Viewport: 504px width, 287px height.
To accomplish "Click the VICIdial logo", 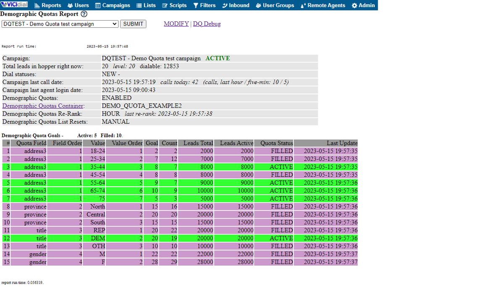I will tap(15, 5).
